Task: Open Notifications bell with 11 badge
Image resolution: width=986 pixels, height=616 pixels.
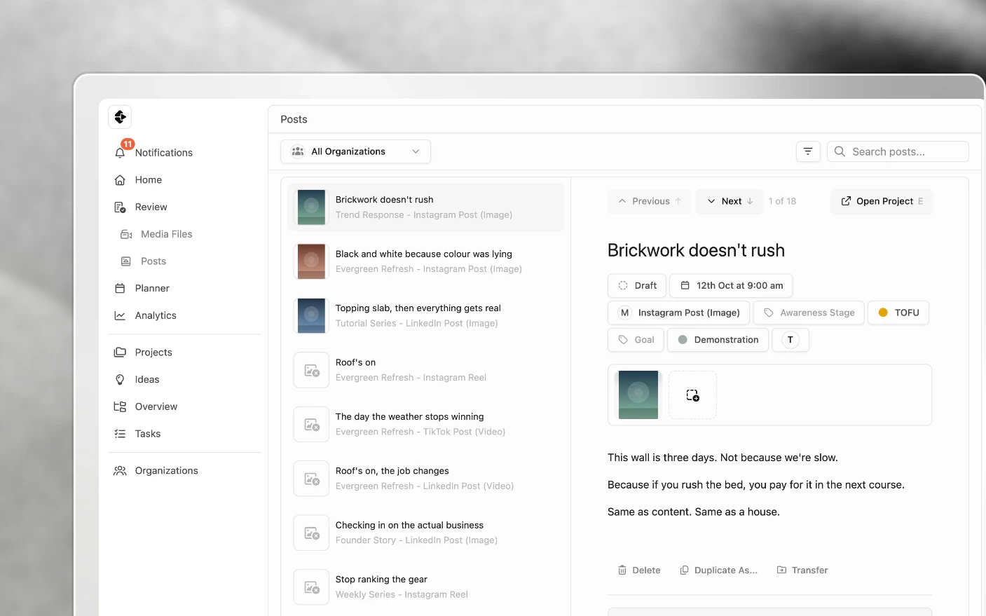Action: pyautogui.click(x=153, y=153)
